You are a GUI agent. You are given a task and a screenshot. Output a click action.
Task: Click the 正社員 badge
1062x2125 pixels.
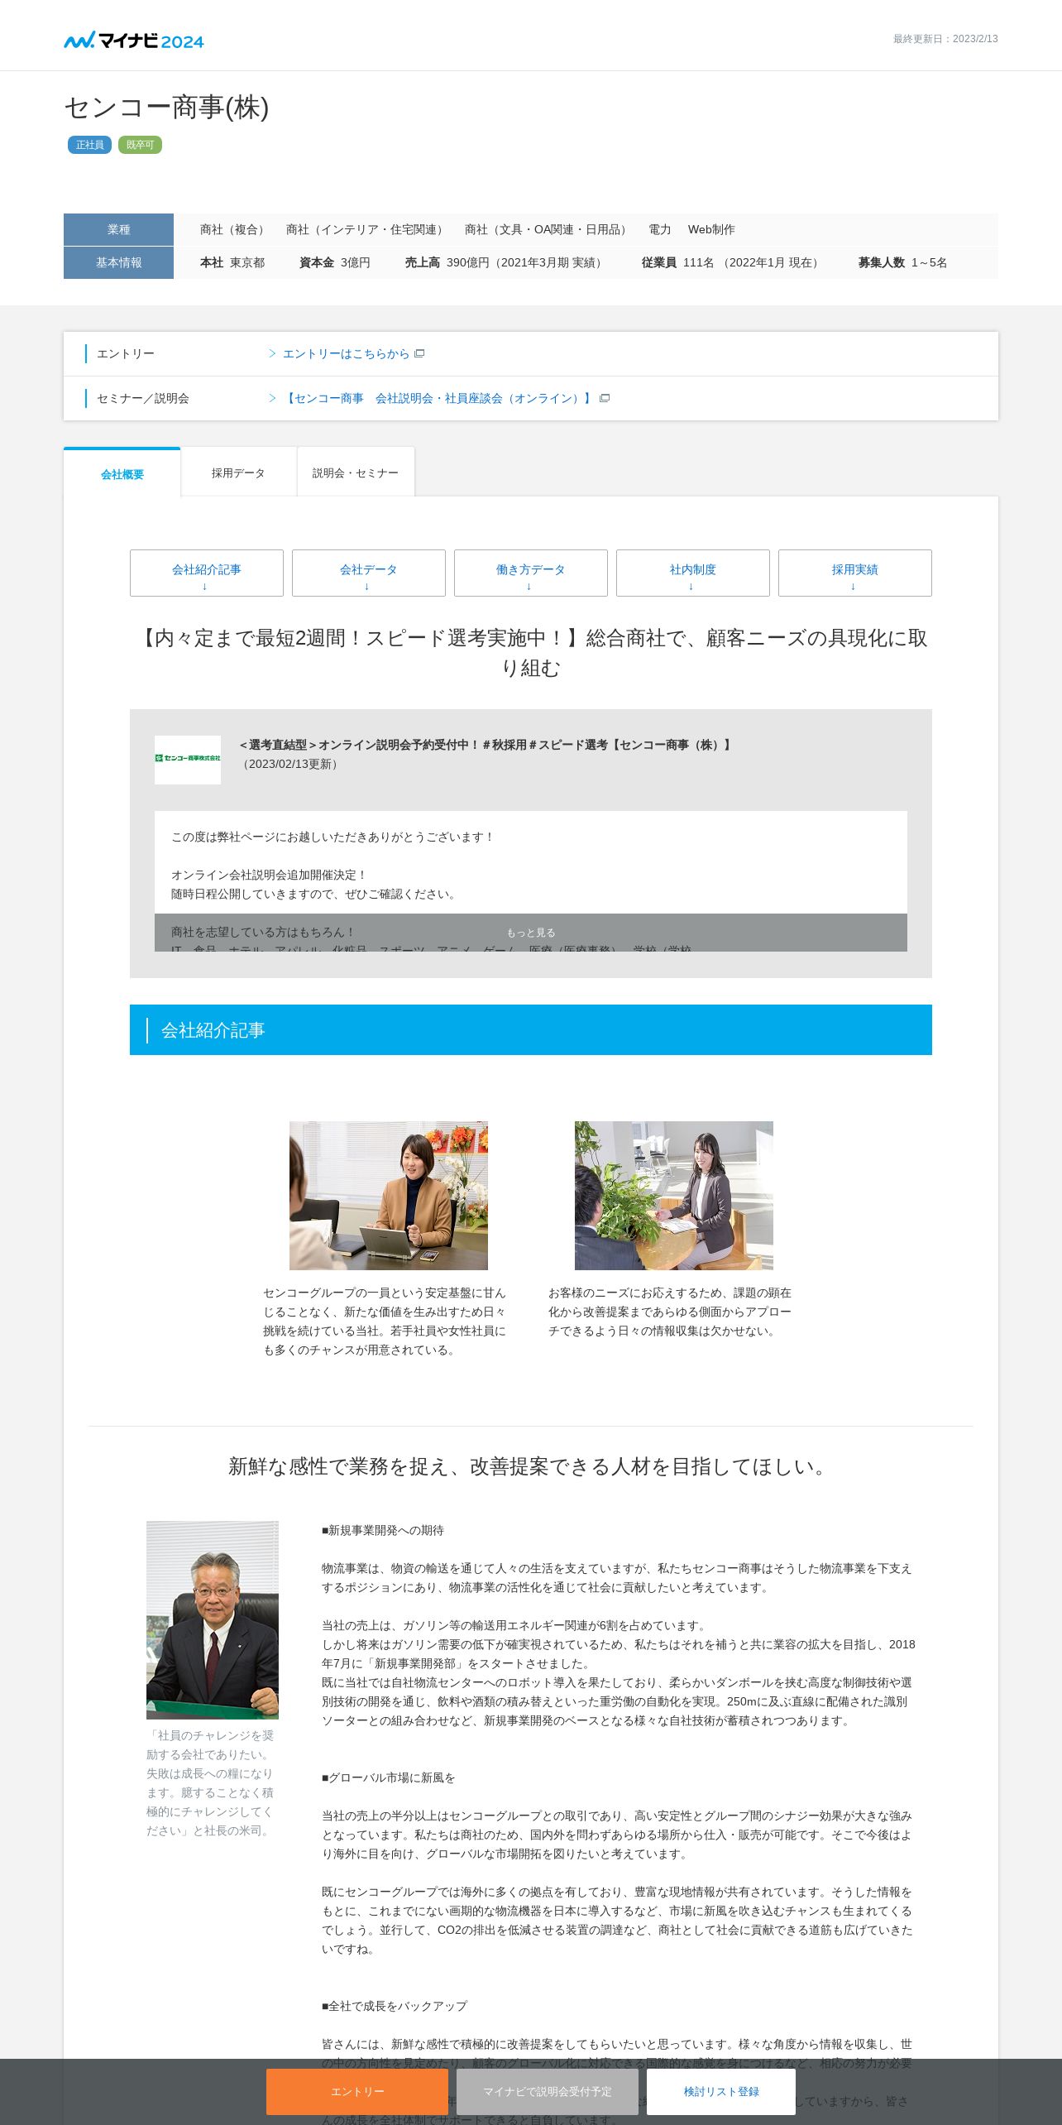pyautogui.click(x=89, y=145)
